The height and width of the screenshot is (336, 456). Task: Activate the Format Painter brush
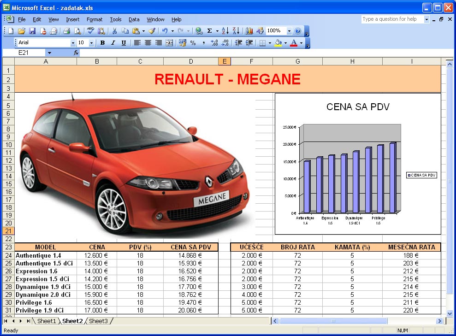[x=152, y=31]
